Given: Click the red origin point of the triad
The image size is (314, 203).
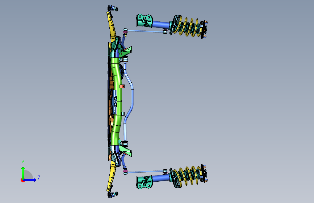Looking at the screenshot, I should [22, 180].
